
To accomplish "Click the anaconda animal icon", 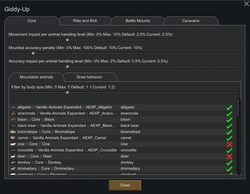I will (13, 113).
